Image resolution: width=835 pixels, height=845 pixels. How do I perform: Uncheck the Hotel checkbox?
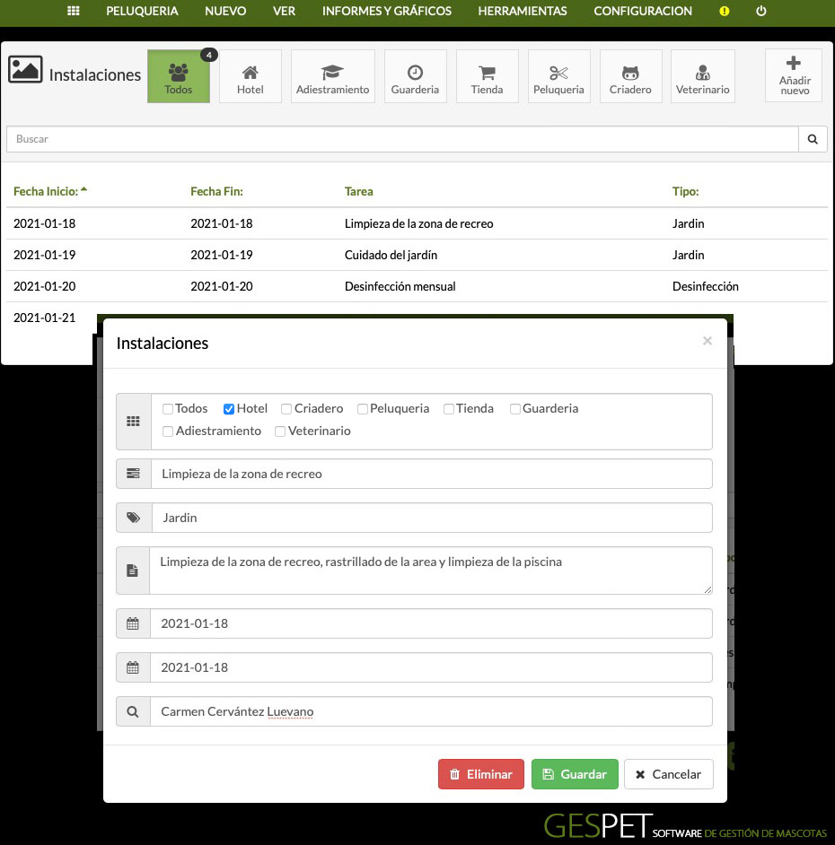coord(229,409)
